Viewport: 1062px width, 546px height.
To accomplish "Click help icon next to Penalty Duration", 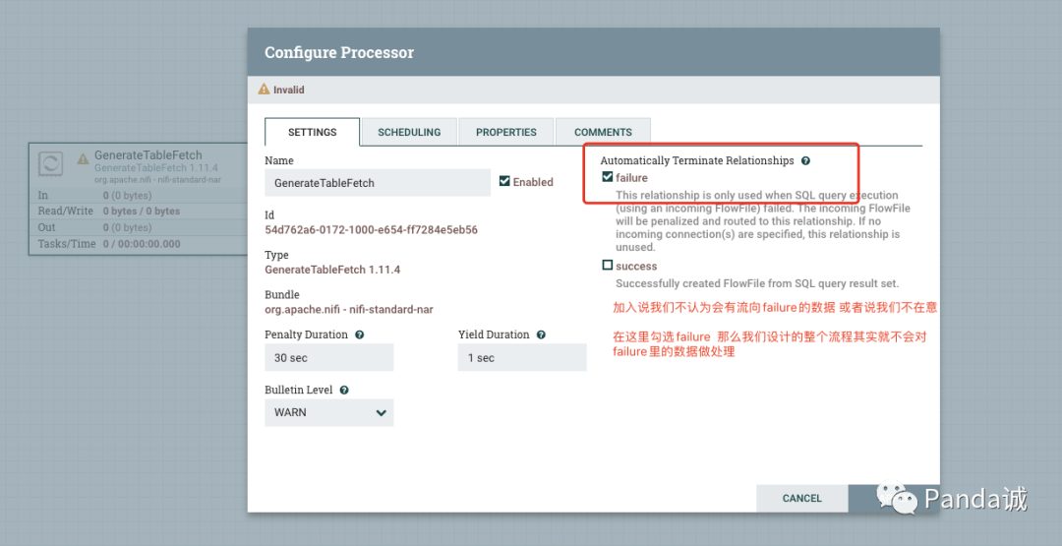I will (x=360, y=334).
